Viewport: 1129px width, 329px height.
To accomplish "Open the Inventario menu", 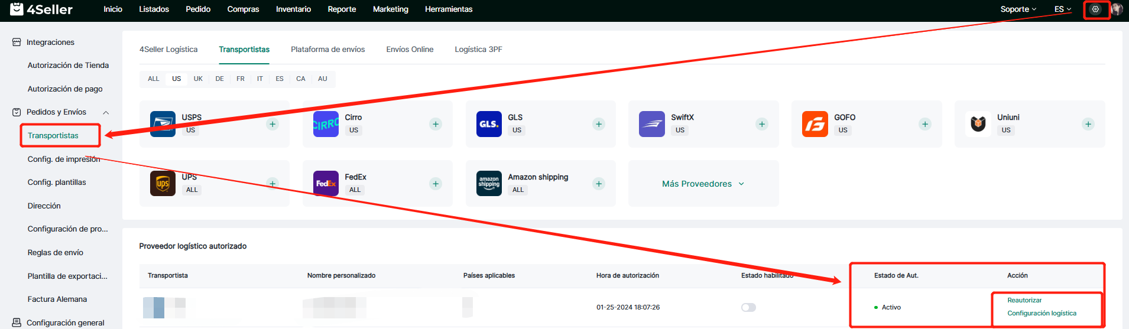I will (293, 9).
